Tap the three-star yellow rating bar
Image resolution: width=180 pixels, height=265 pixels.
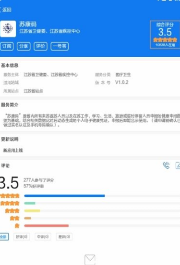point(102,211)
